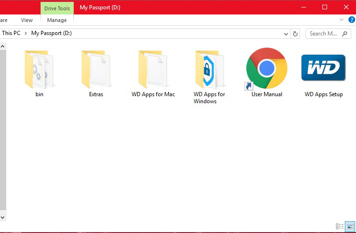
Task: Select the bin folder icon
Action: (39, 70)
